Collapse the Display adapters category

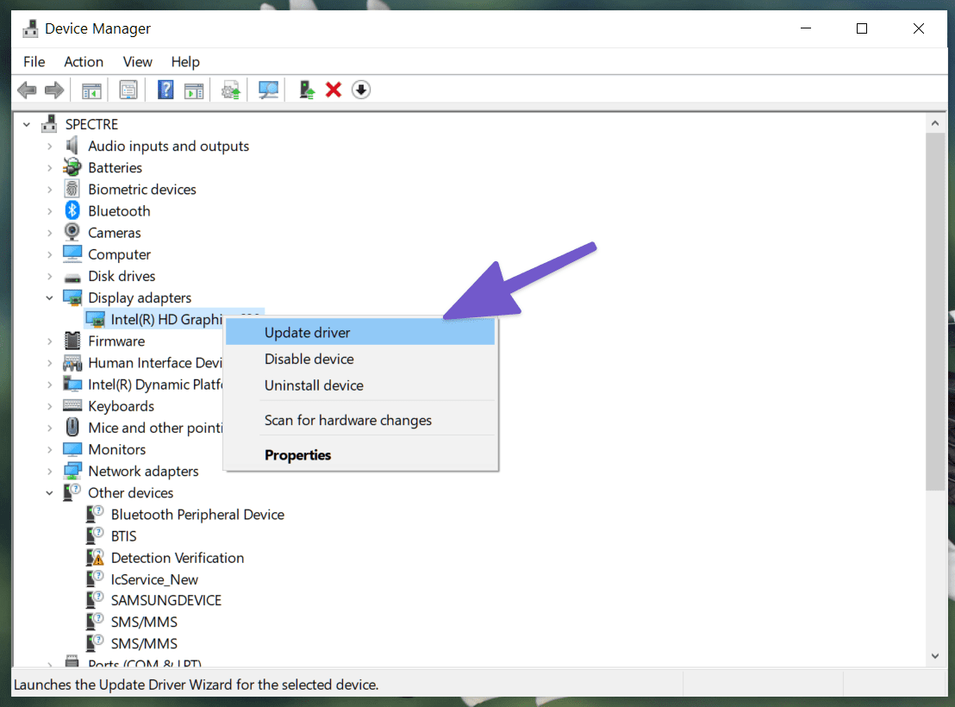tap(49, 298)
